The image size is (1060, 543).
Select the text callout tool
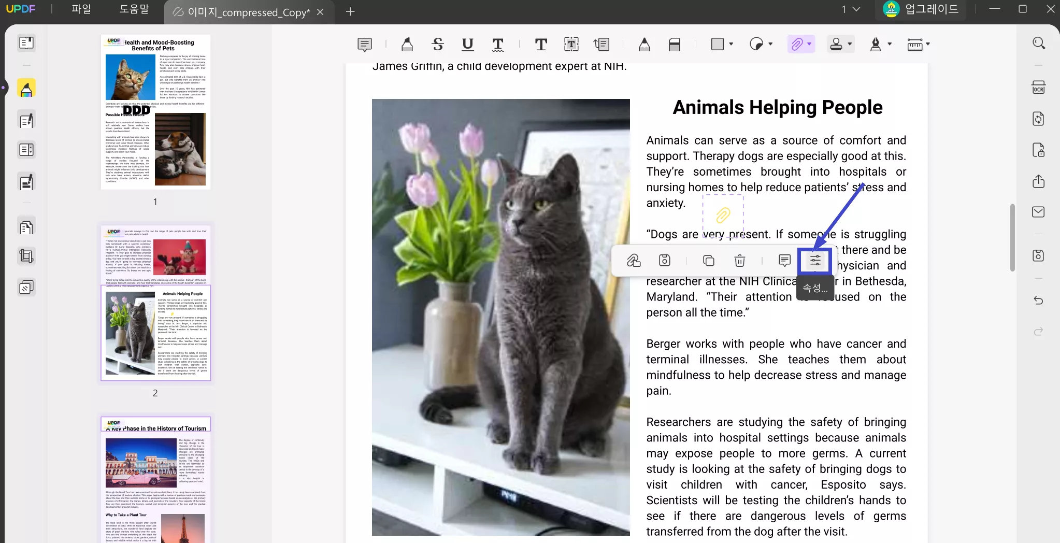(601, 45)
